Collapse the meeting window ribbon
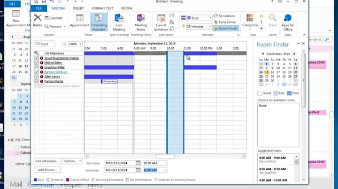This screenshot has width=338, height=189. [304, 35]
